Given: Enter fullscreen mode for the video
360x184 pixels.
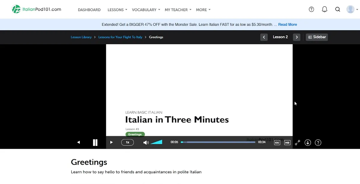Looking at the screenshot, I should [x=297, y=142].
